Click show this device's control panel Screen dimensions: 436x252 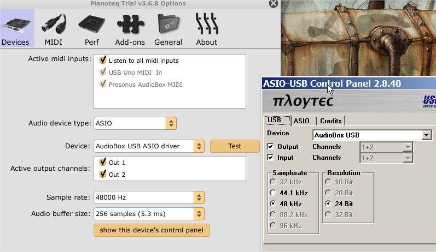click(152, 230)
